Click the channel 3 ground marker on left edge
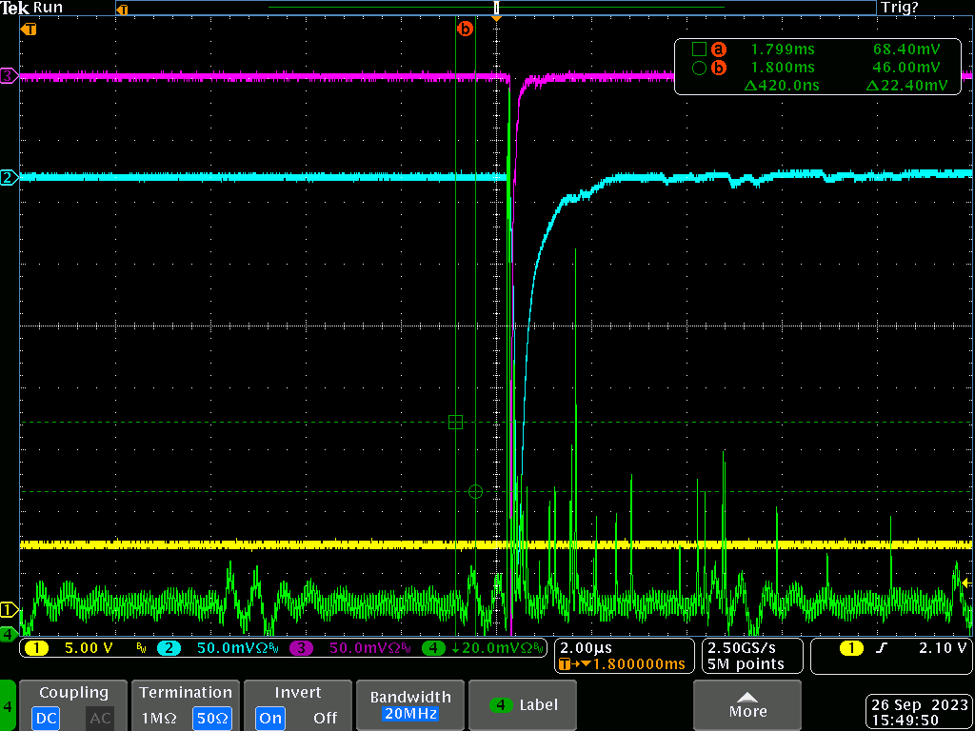 click(9, 76)
